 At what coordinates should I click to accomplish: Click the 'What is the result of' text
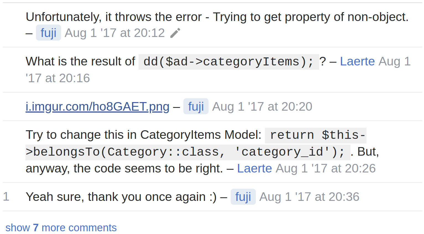pyautogui.click(x=80, y=61)
